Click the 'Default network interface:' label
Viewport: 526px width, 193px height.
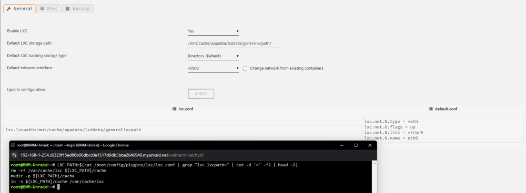(x=30, y=68)
